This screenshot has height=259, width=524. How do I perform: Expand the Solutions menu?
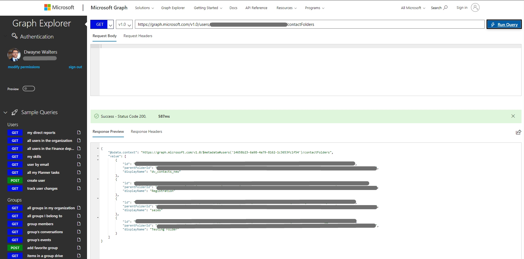click(x=144, y=8)
